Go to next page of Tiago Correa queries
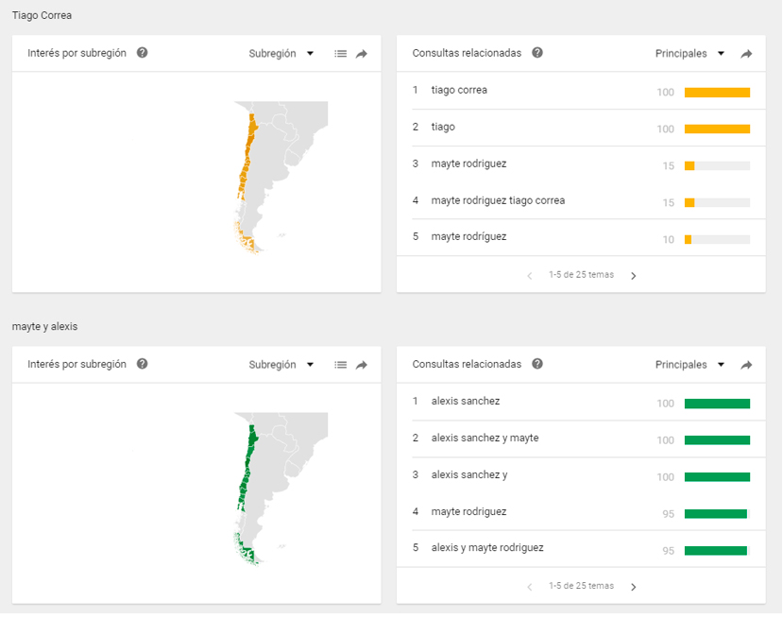783x619 pixels. point(633,276)
